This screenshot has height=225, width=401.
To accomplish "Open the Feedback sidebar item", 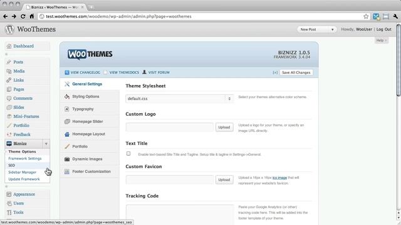I will tap(22, 134).
